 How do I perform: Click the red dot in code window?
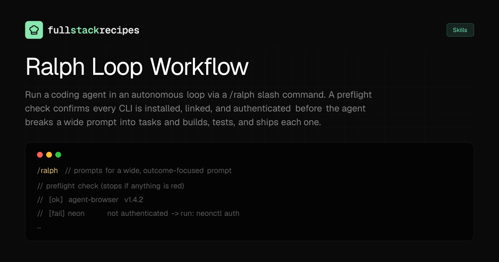click(40, 155)
